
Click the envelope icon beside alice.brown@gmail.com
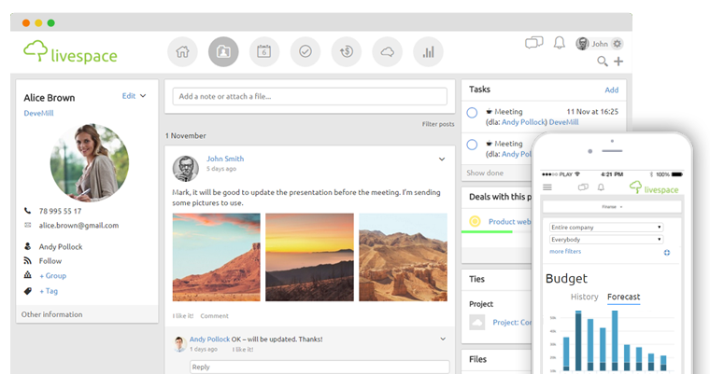pos(28,225)
